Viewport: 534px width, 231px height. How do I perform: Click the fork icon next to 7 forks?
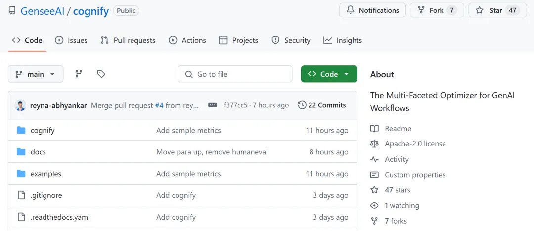coord(374,221)
